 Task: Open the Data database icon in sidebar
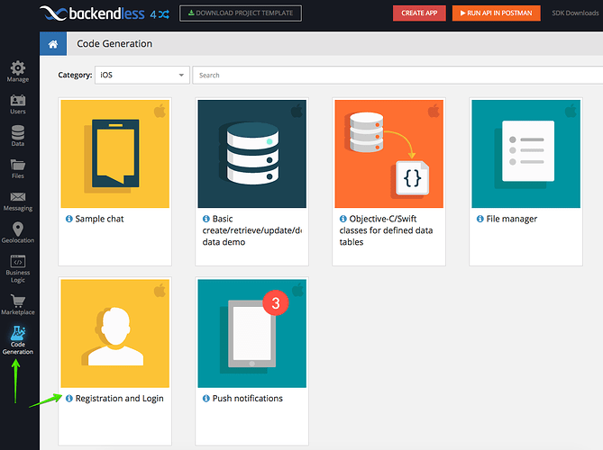(18, 132)
